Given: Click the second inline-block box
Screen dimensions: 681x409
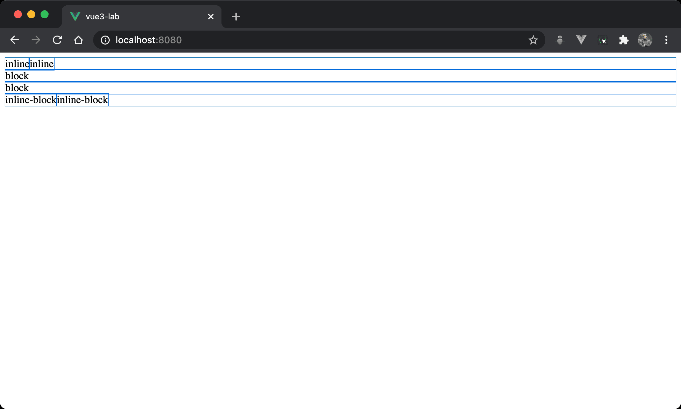Looking at the screenshot, I should pos(82,100).
